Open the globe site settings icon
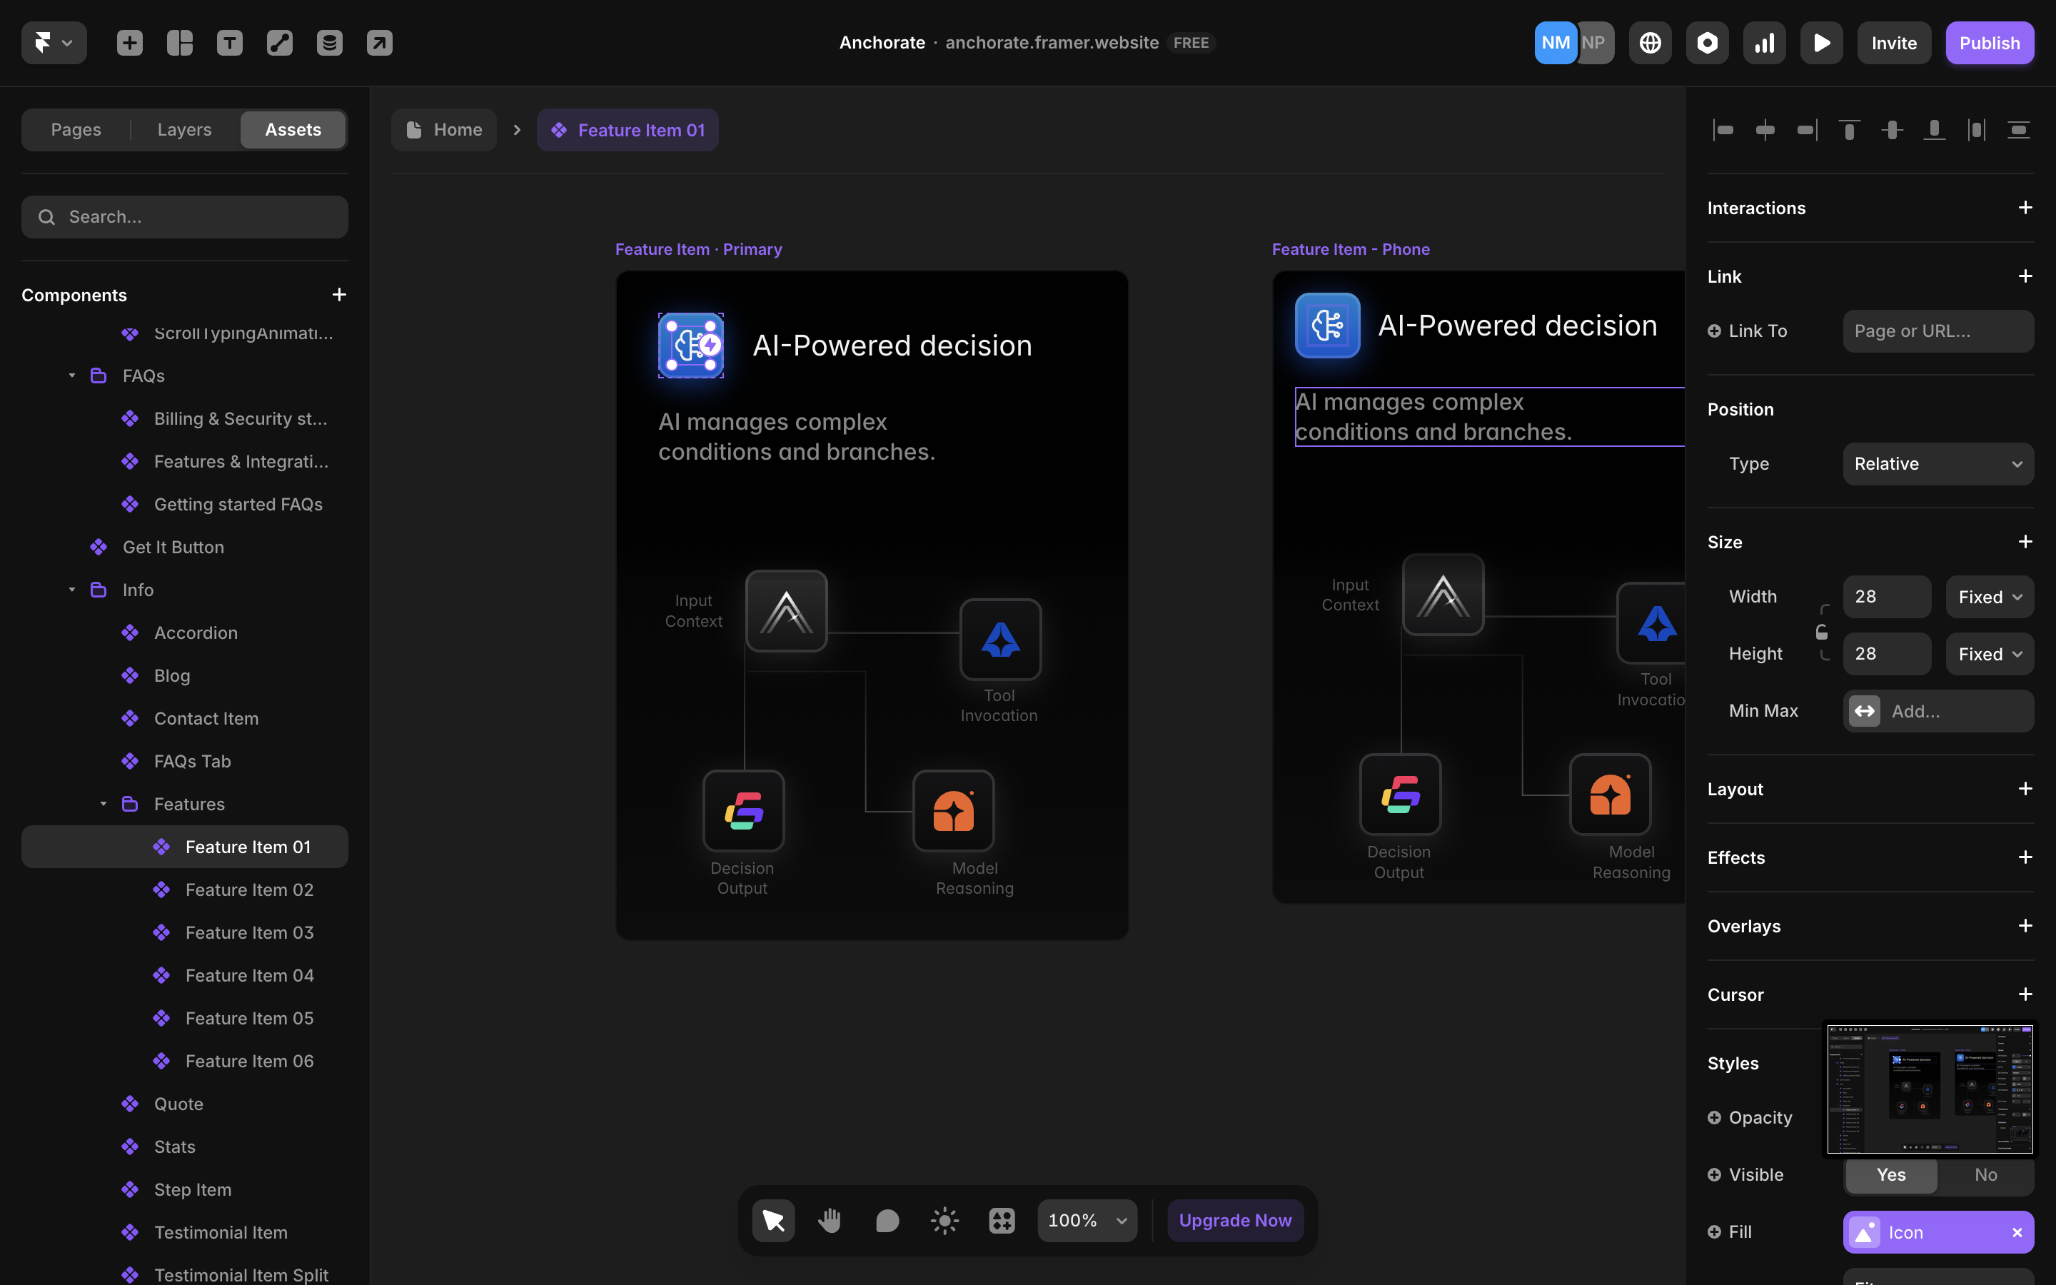This screenshot has width=2056, height=1285. (1650, 43)
